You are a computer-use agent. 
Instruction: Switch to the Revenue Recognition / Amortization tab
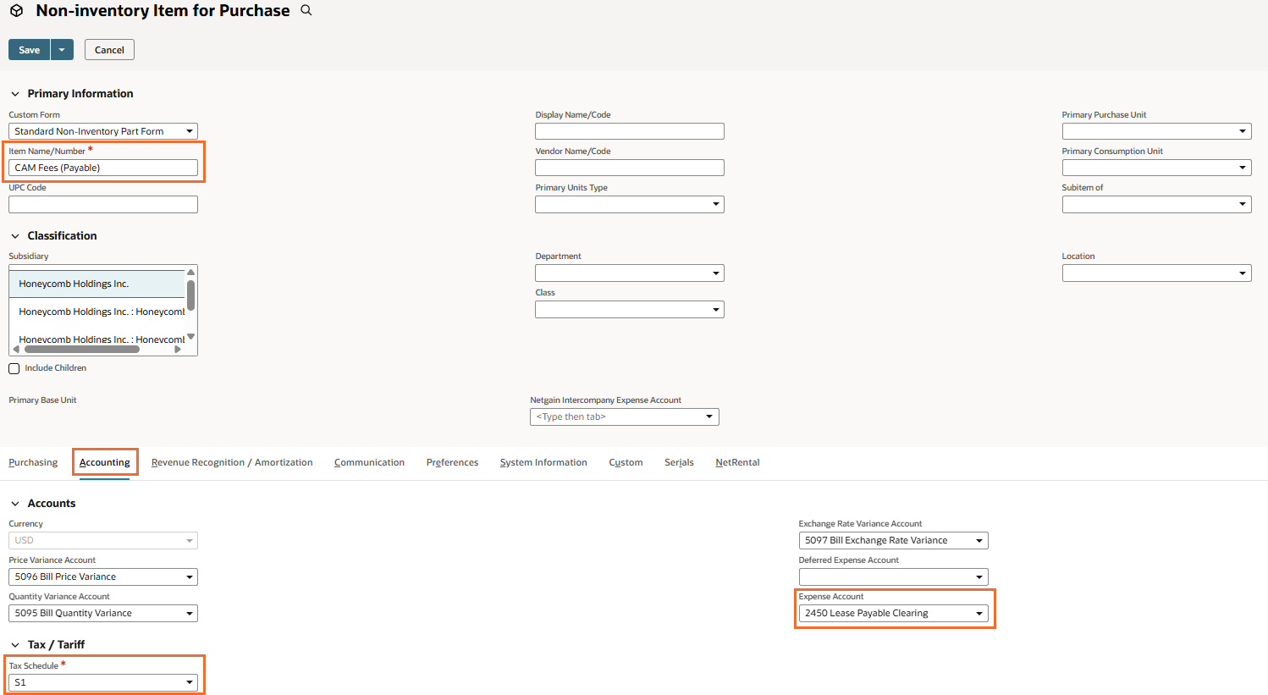pos(232,462)
